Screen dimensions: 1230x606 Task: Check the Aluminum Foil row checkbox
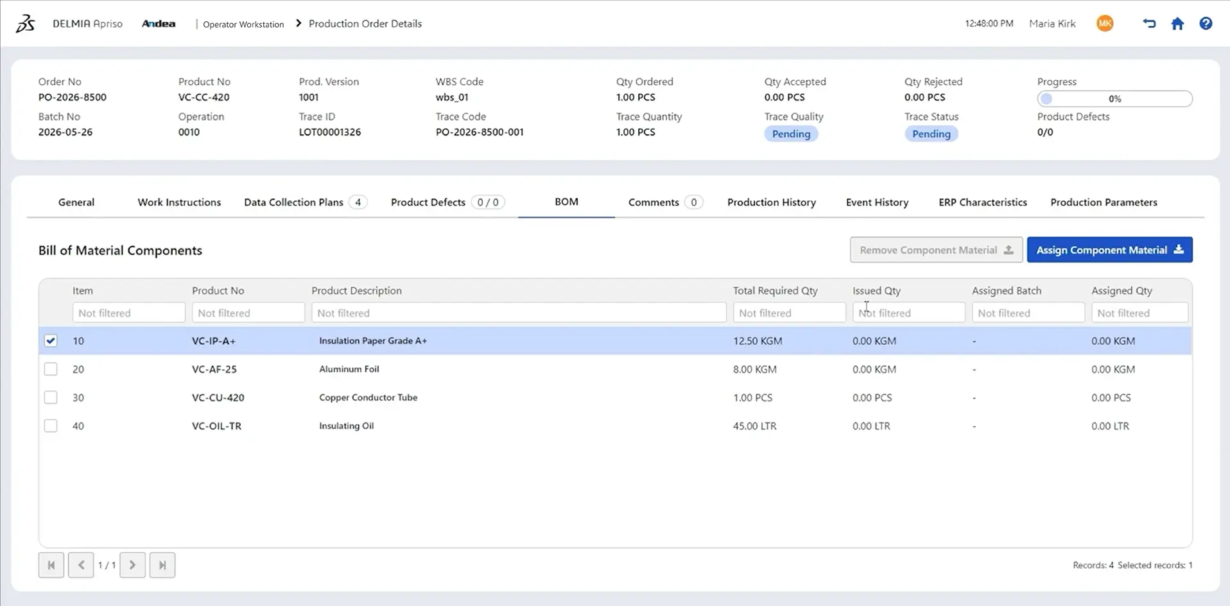pos(51,369)
